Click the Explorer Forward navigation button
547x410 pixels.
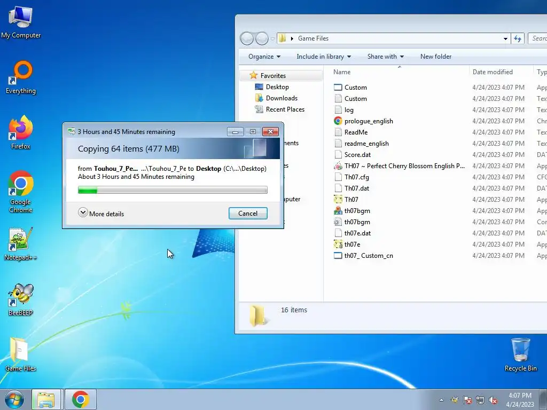(262, 38)
